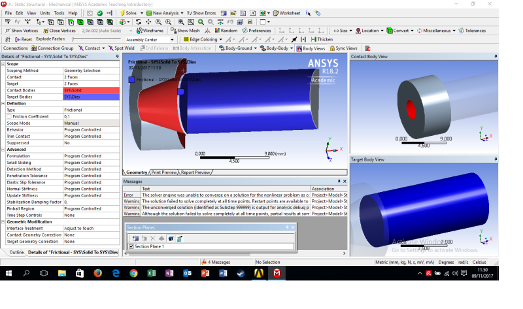Open the Body-Ground dropdown

point(255,48)
